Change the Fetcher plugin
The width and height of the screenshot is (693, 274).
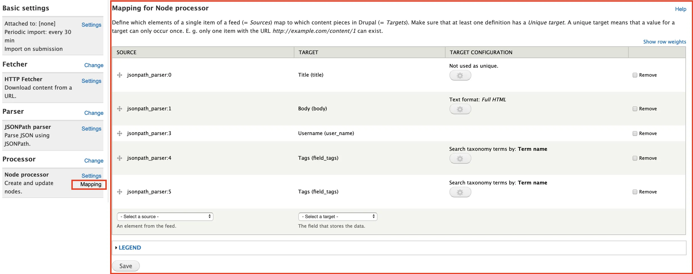[94, 65]
